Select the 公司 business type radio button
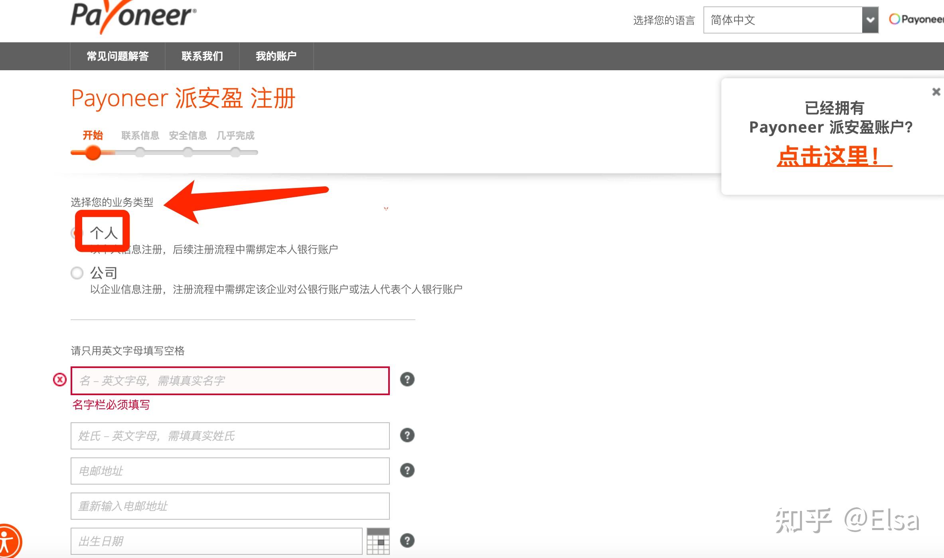Screen dimensions: 944x558 tap(77, 273)
